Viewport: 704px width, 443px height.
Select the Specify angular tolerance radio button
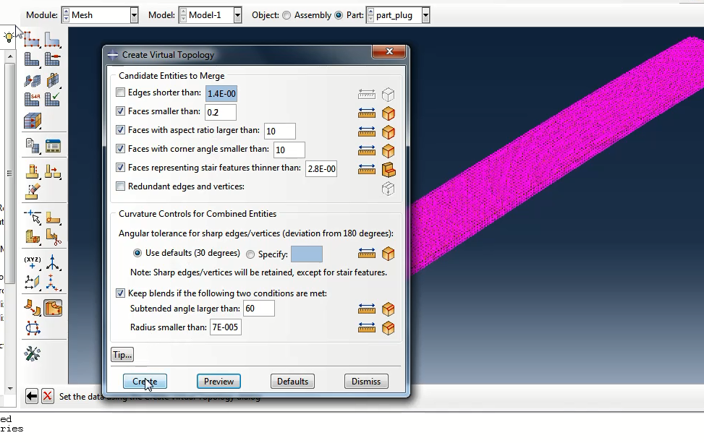click(x=250, y=254)
